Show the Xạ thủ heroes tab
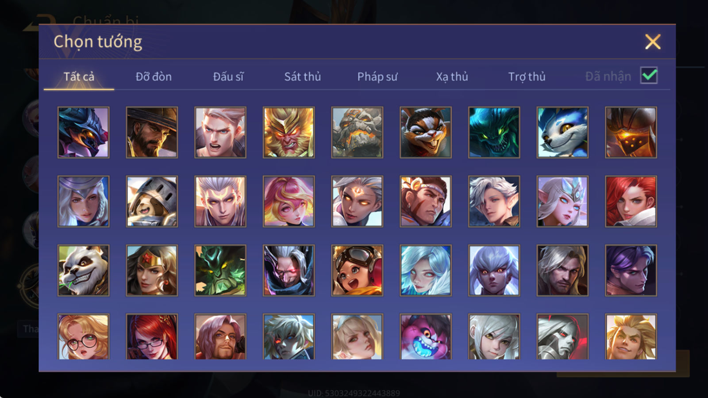This screenshot has height=398, width=708. 452,77
